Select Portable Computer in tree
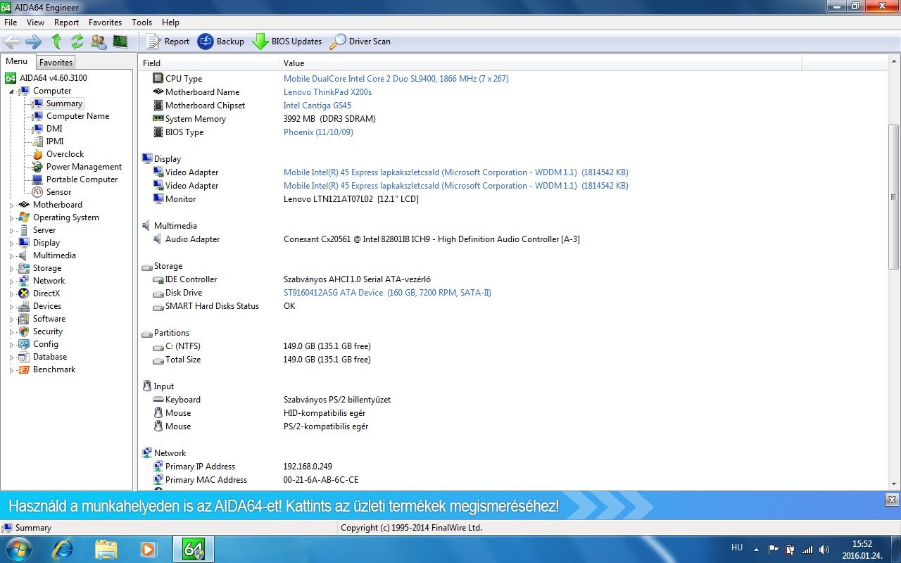 82,179
